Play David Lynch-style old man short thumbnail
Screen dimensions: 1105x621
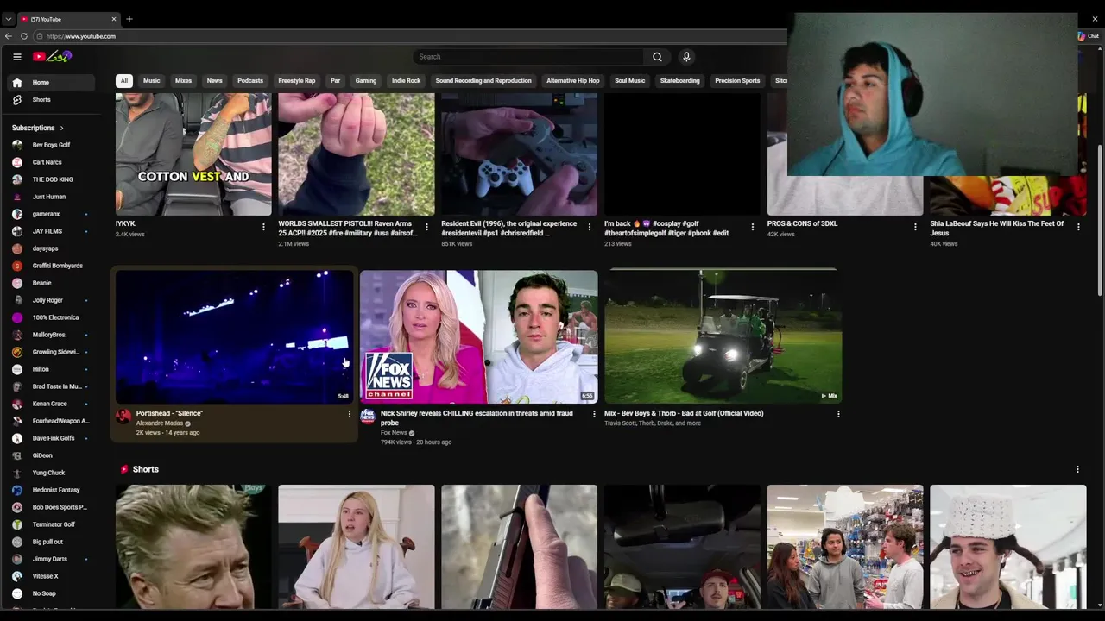[193, 547]
